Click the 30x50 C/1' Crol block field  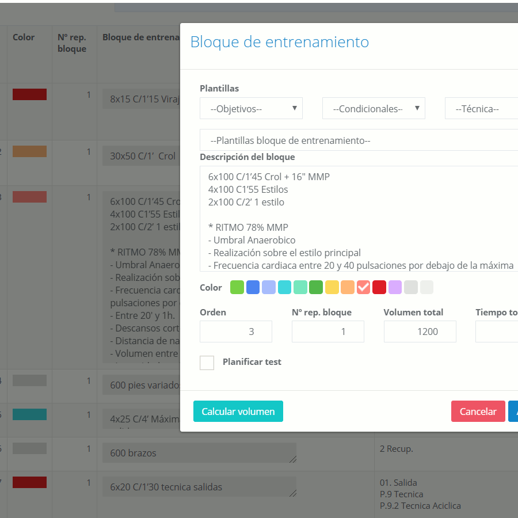[x=141, y=155]
